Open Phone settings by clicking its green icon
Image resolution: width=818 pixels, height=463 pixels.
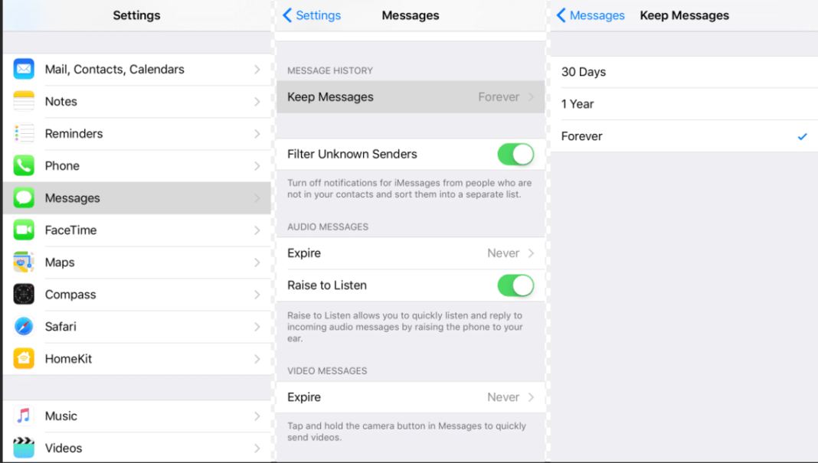tap(23, 165)
